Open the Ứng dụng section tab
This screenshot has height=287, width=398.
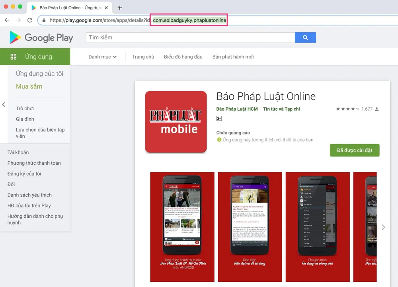click(35, 57)
